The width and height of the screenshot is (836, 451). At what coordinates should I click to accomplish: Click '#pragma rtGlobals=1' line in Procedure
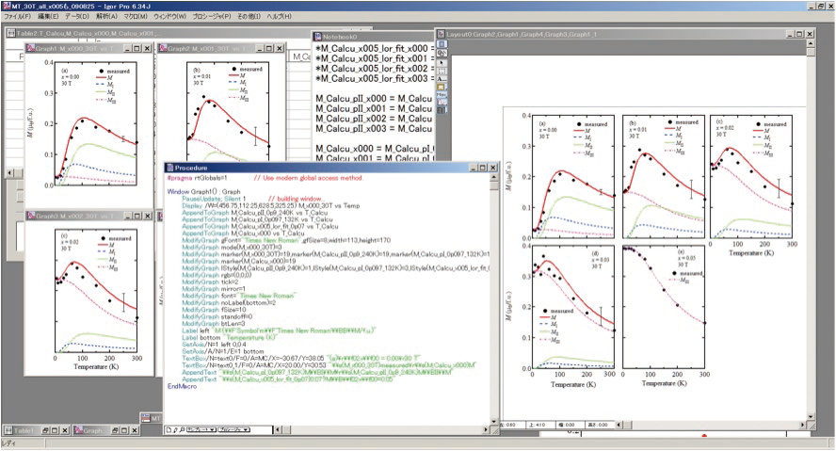(198, 178)
